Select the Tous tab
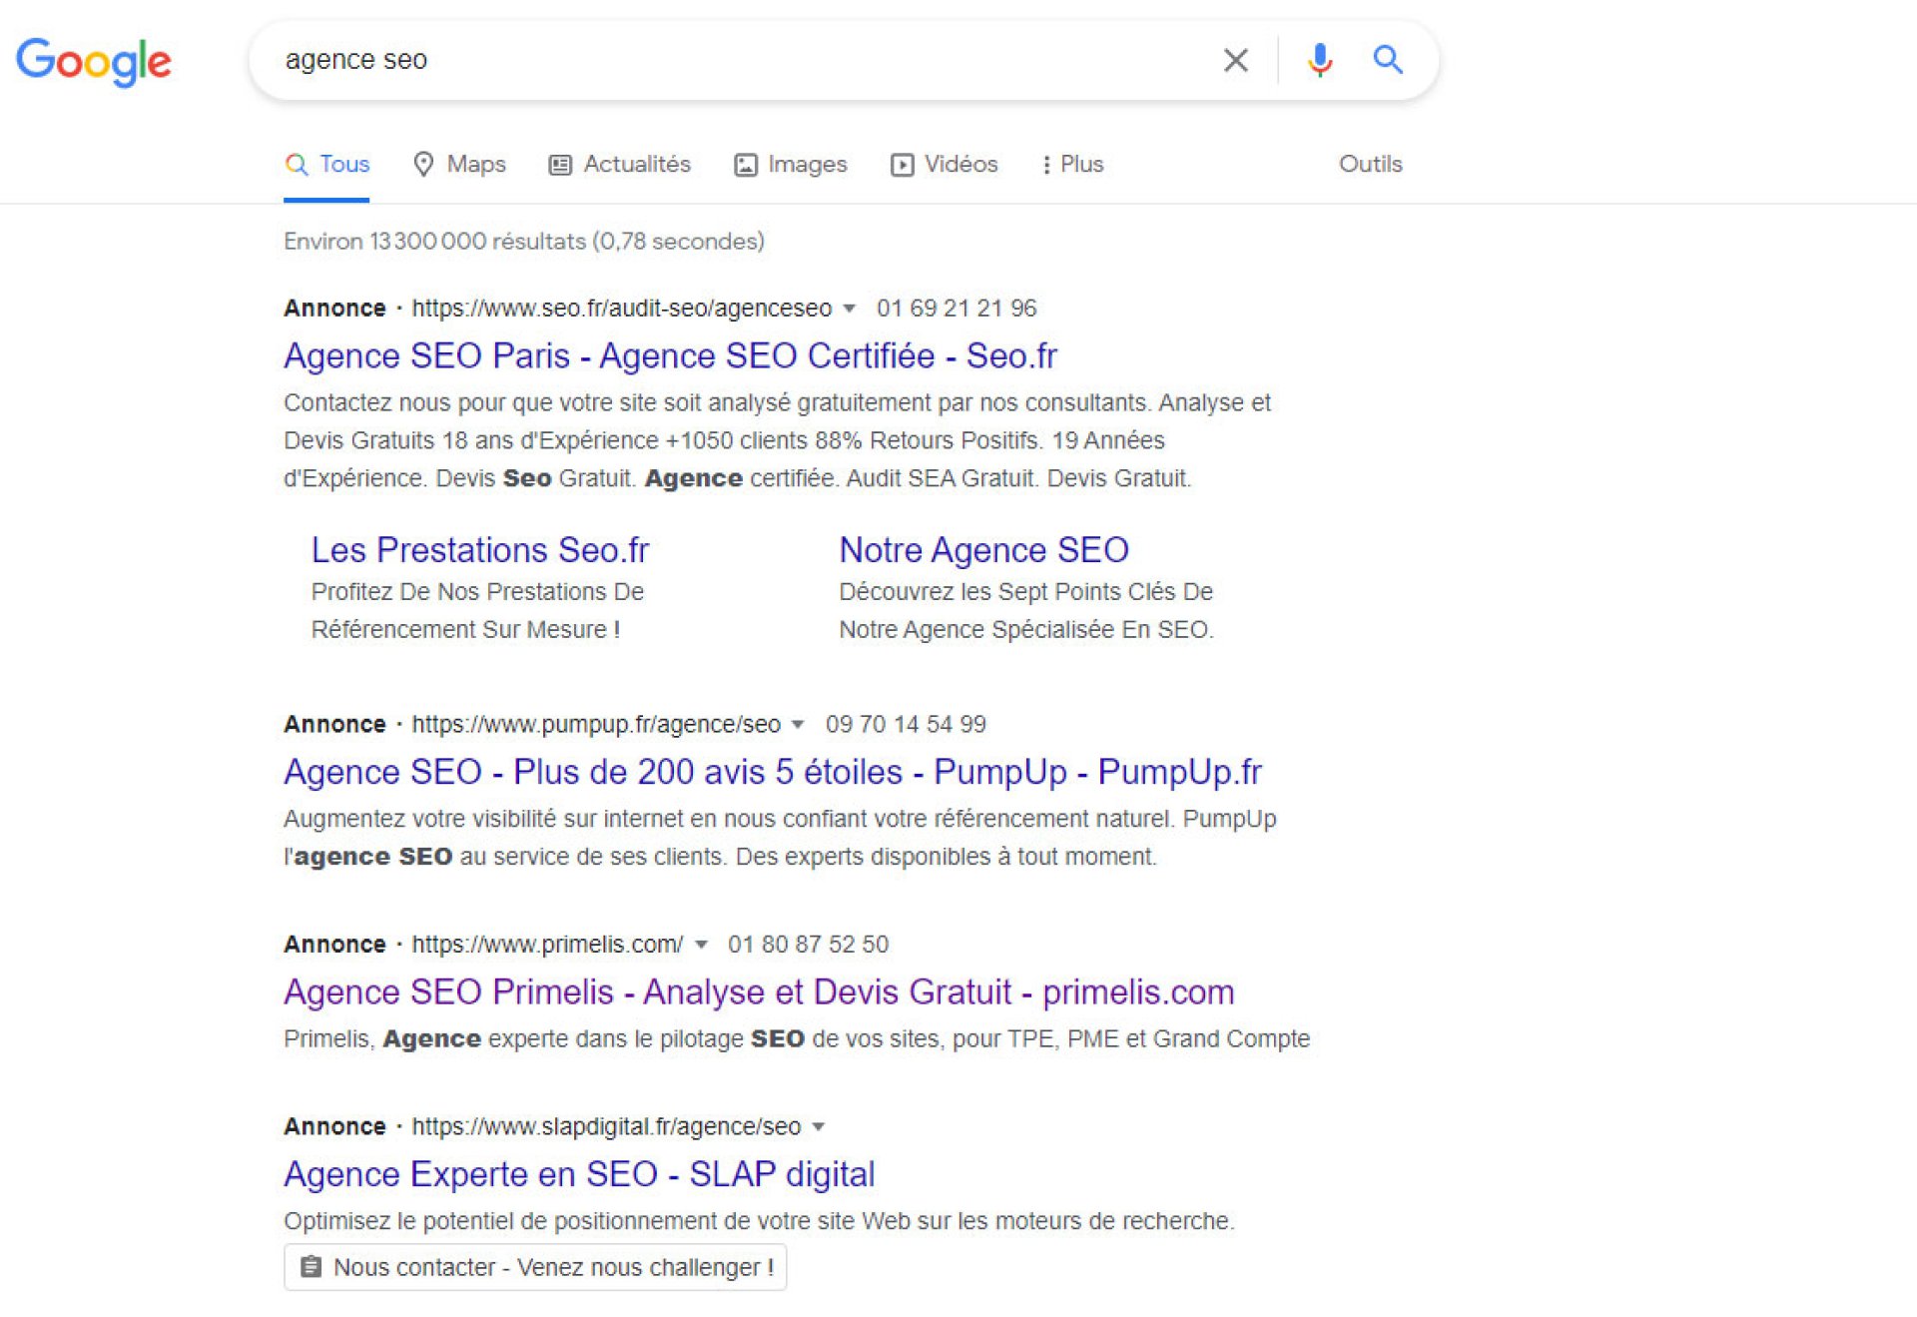 click(326, 164)
